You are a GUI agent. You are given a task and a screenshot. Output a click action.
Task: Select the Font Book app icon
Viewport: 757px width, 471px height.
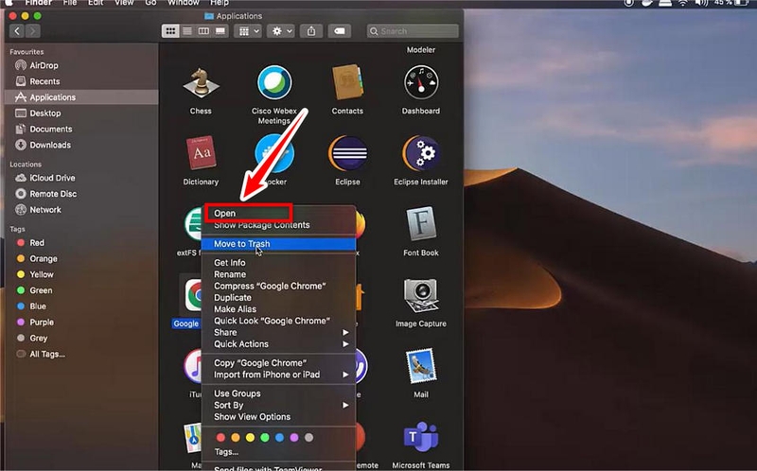421,224
